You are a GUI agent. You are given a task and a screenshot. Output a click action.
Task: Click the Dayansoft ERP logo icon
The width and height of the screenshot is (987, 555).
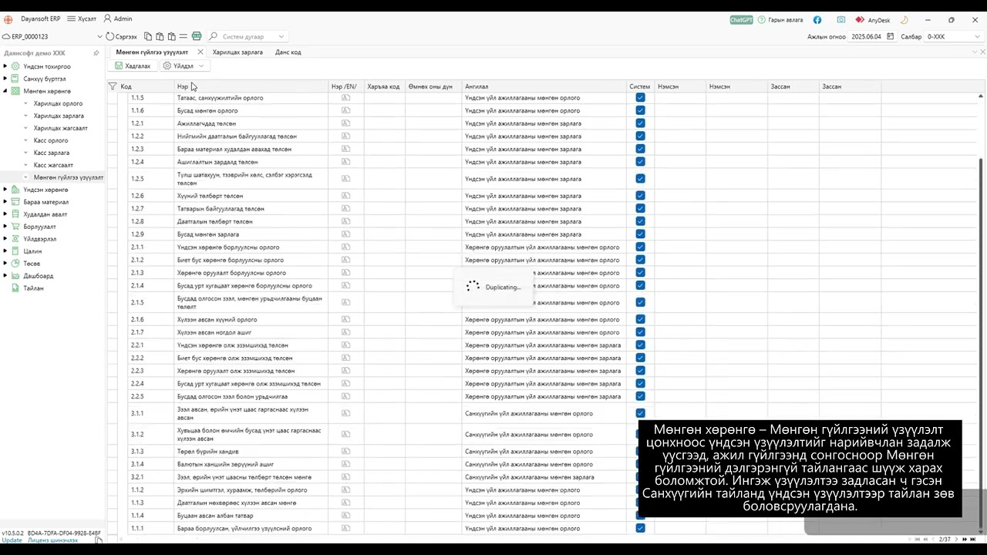pos(8,19)
